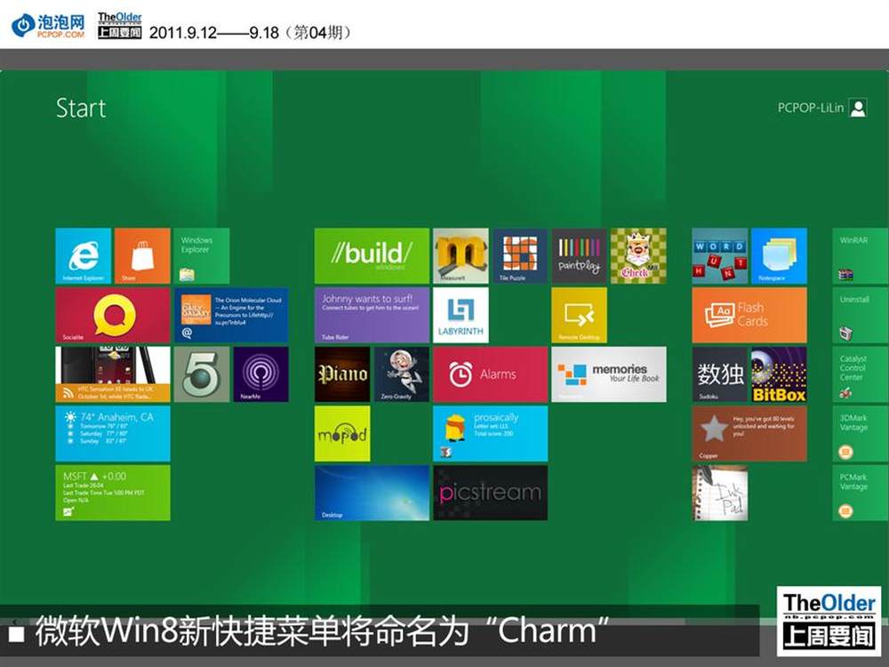Click the Start heading text

pyautogui.click(x=81, y=108)
